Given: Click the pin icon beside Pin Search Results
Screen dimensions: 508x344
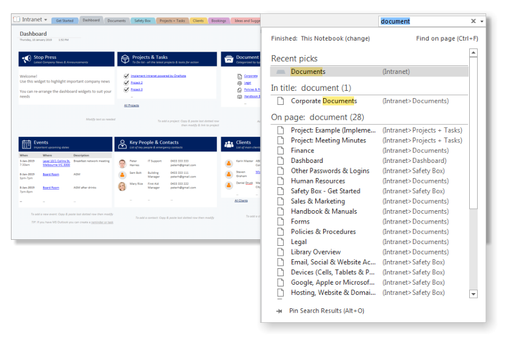Looking at the screenshot, I should (x=279, y=311).
